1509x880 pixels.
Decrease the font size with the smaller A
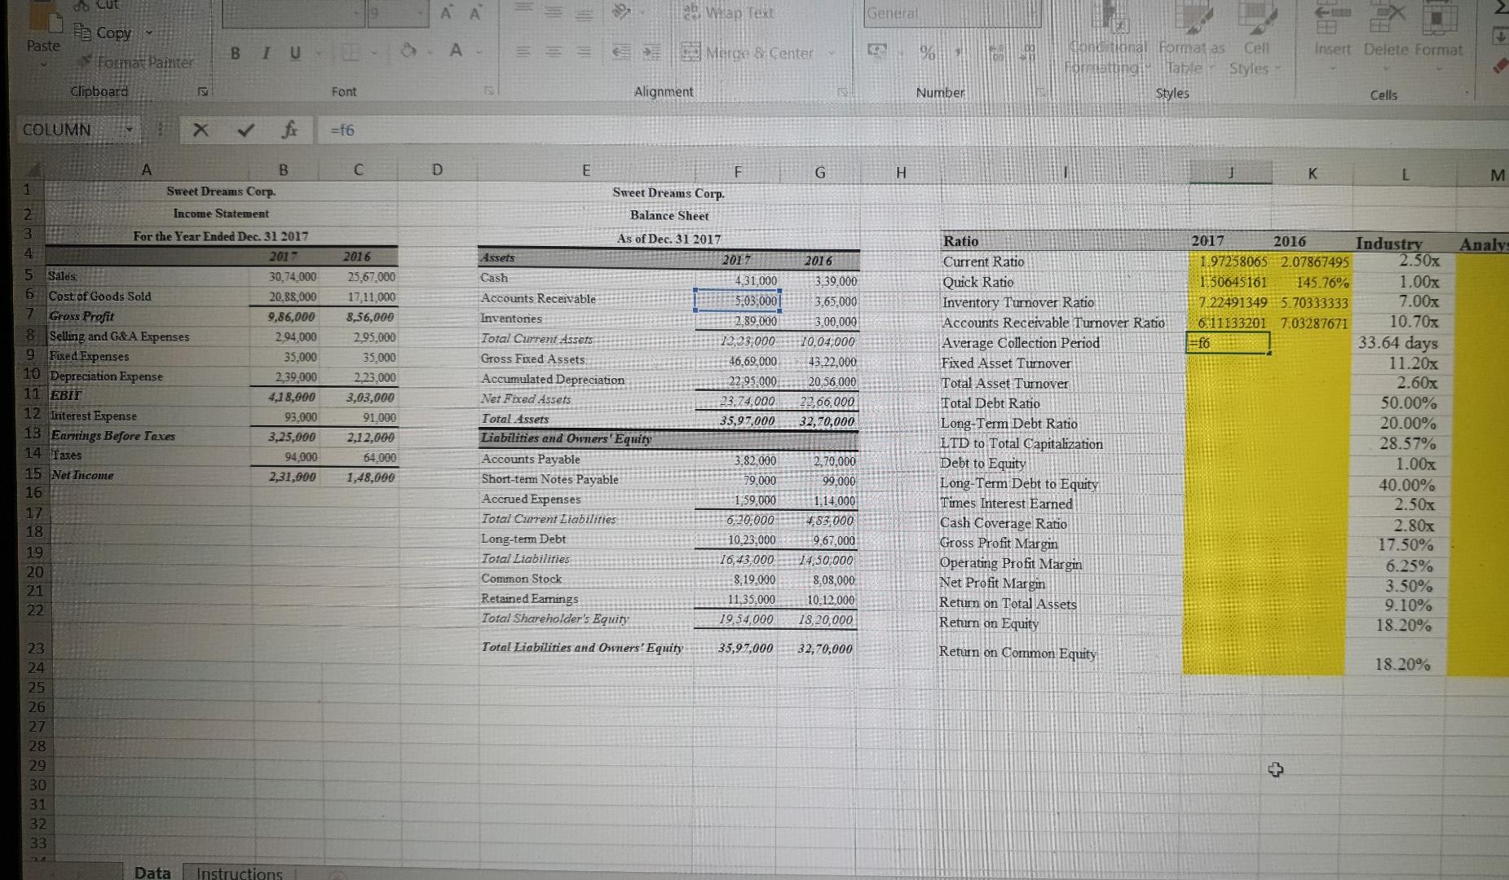point(477,13)
